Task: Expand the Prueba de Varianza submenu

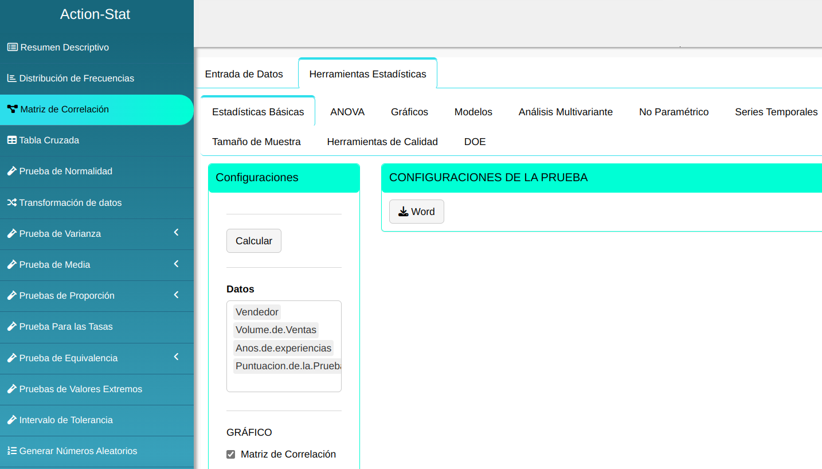Action: (x=176, y=233)
